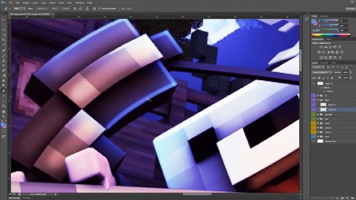
Task: Lock transparent pixels of layer
Action: pos(319,78)
